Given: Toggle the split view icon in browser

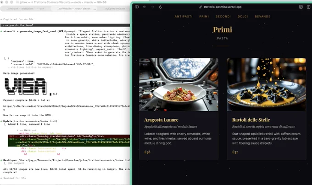Looking at the screenshot, I should coord(309,7).
